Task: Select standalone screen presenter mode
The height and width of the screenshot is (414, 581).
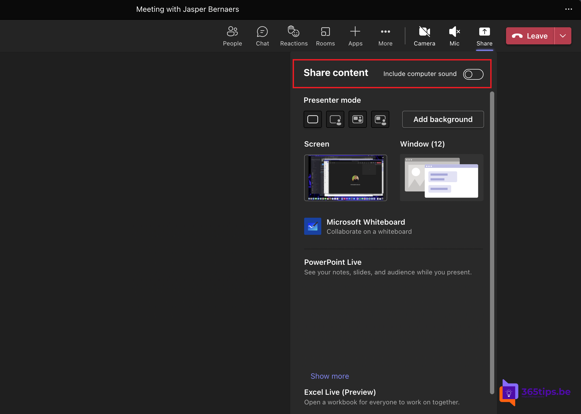Action: pos(313,119)
